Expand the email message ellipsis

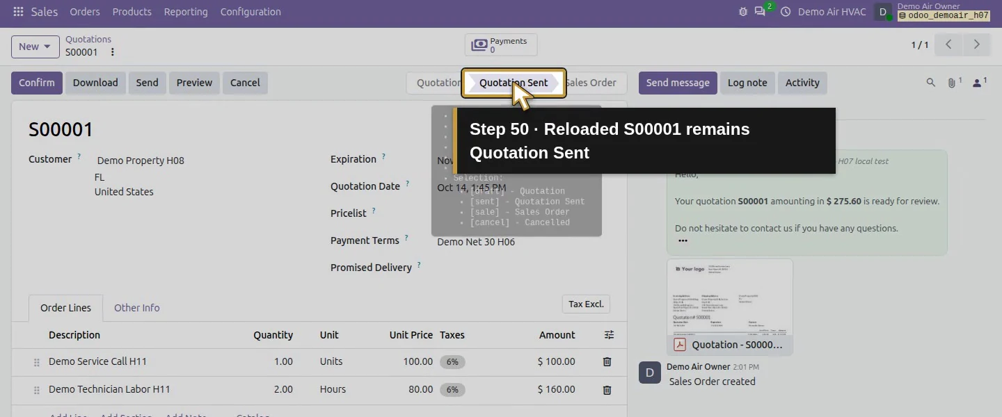point(683,240)
